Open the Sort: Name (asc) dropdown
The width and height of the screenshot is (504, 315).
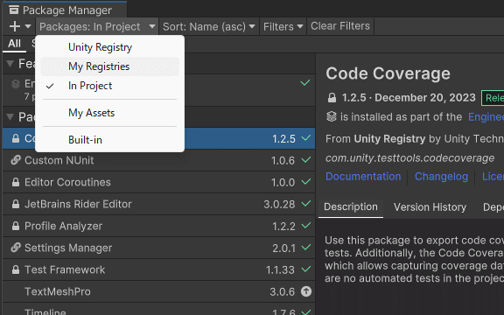point(208,26)
